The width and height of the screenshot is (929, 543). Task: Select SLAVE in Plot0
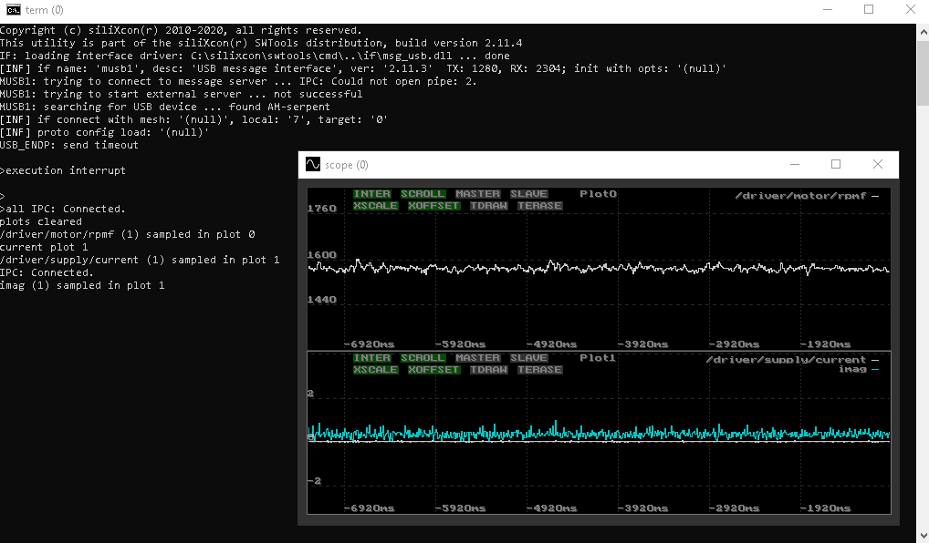tap(528, 194)
